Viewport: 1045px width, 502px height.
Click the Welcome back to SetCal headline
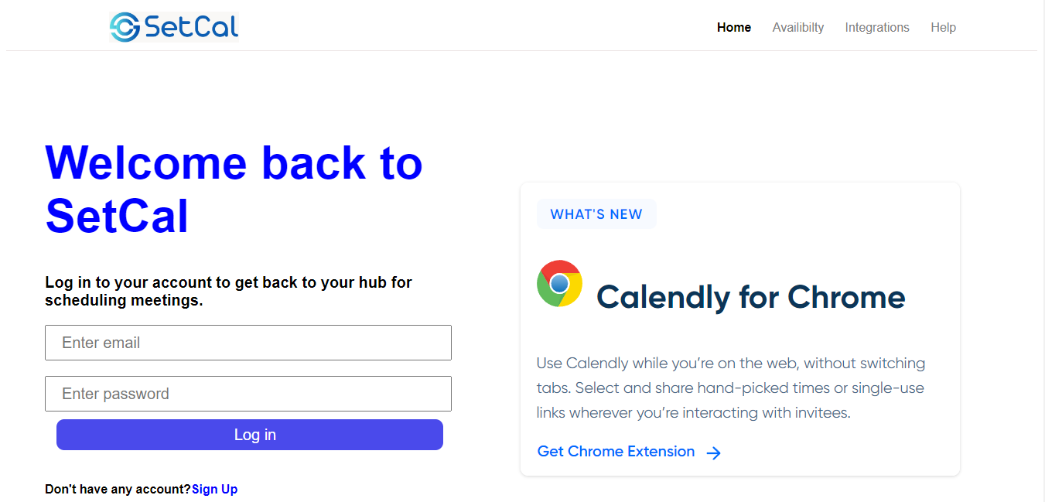[x=234, y=187]
